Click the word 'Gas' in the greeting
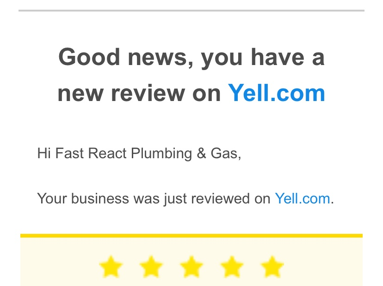The image size is (383, 286). point(224,154)
